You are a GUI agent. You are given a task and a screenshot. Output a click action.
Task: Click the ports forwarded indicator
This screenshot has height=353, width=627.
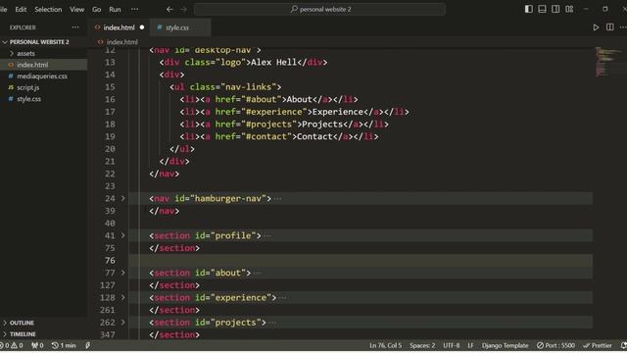pyautogui.click(x=37, y=345)
